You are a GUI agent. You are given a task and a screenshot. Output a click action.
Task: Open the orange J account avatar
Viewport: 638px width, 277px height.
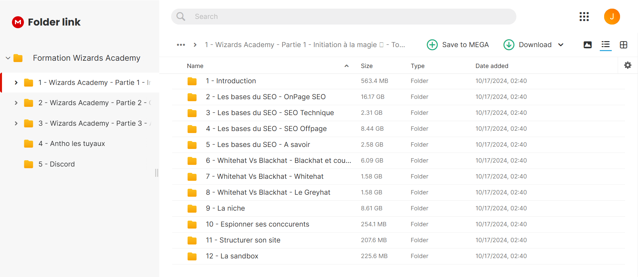612,17
